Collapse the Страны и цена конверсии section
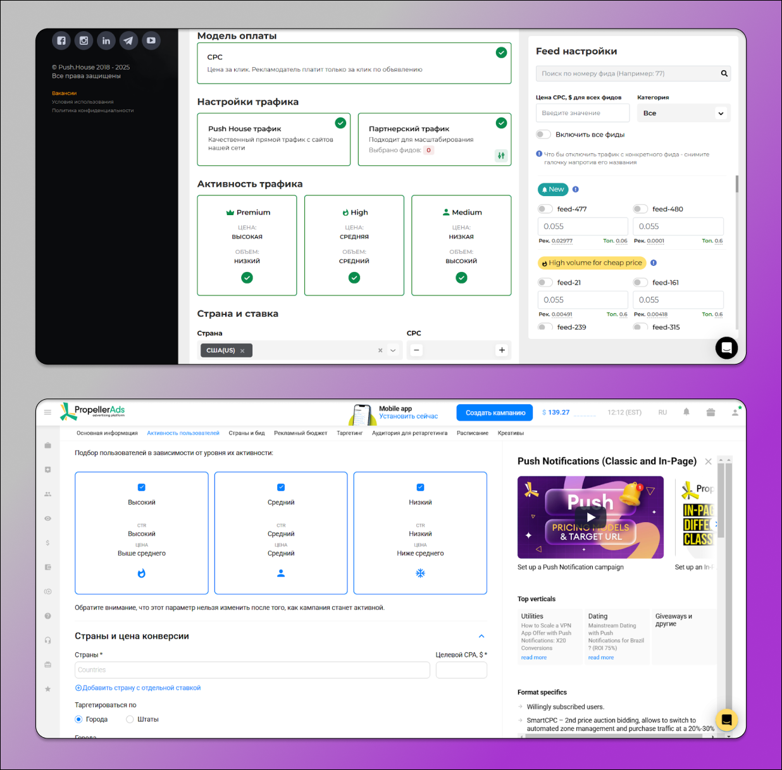Viewport: 782px width, 770px height. click(481, 636)
